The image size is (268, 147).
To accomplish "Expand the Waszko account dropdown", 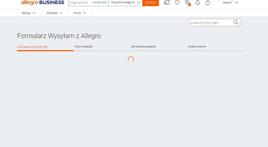I will [x=230, y=3].
